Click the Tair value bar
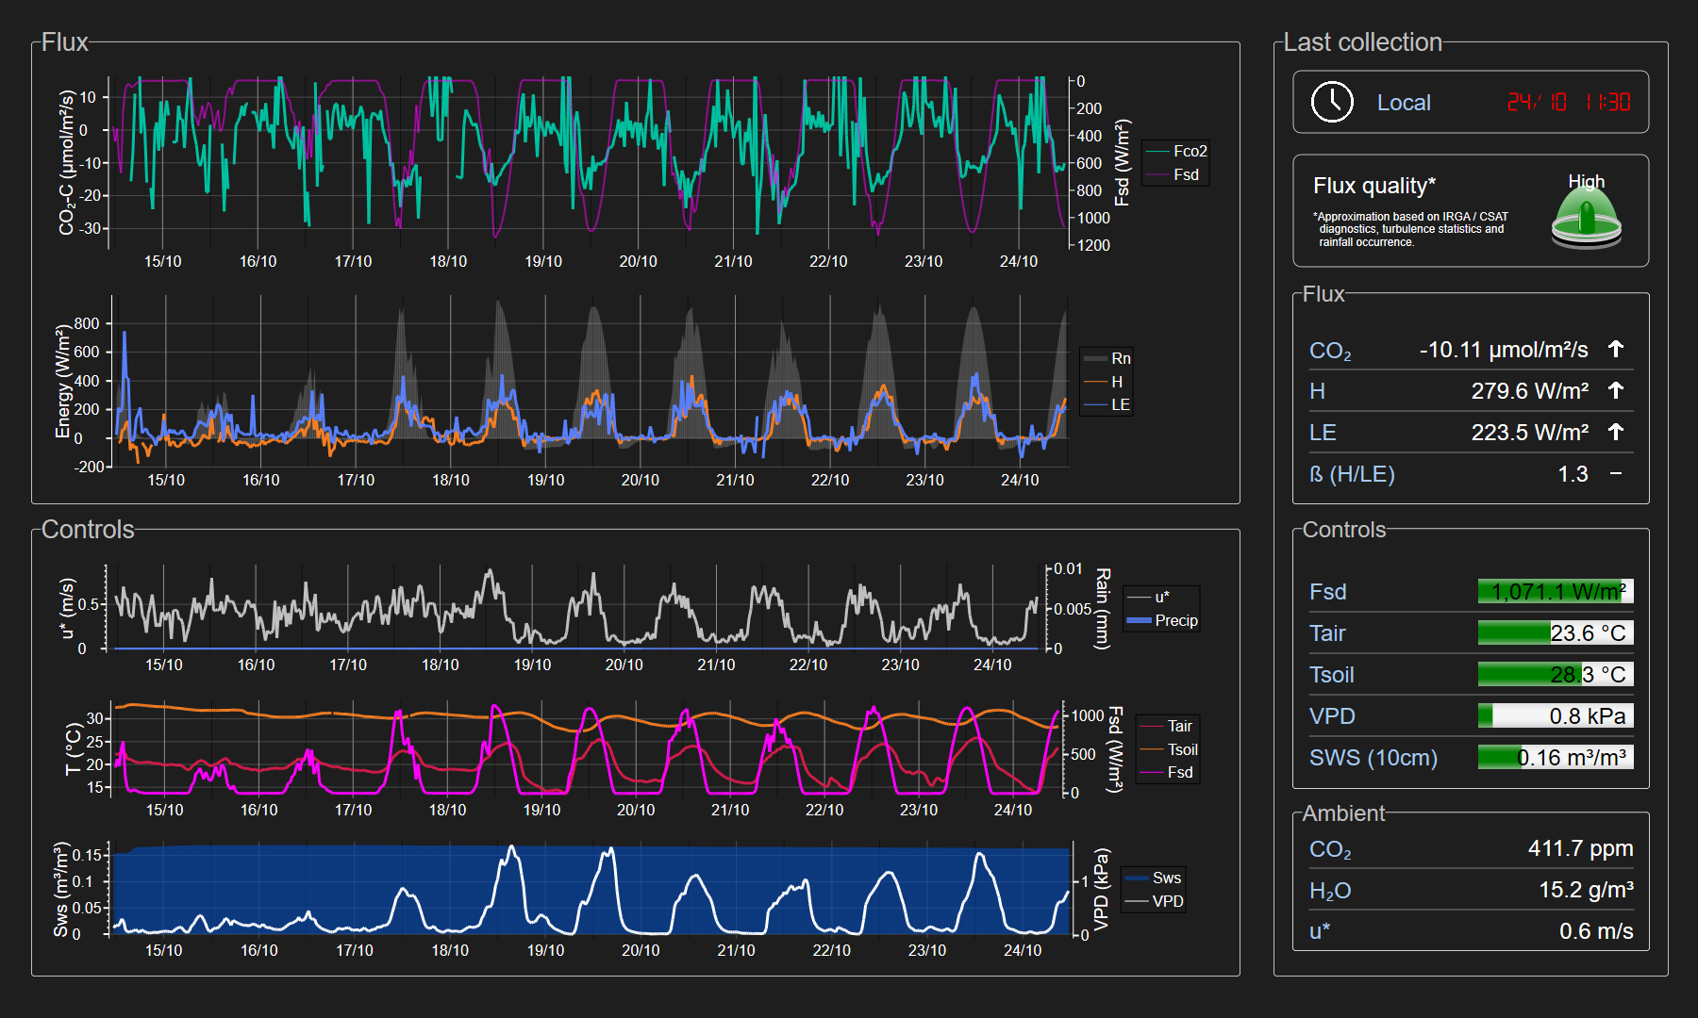This screenshot has width=1698, height=1018. (x=1555, y=633)
